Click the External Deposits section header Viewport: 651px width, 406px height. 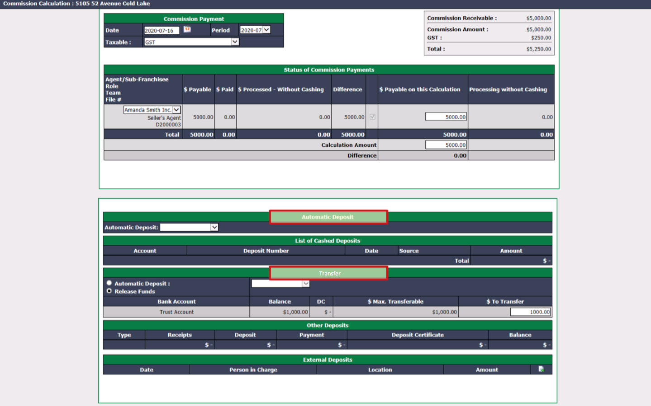[328, 359]
